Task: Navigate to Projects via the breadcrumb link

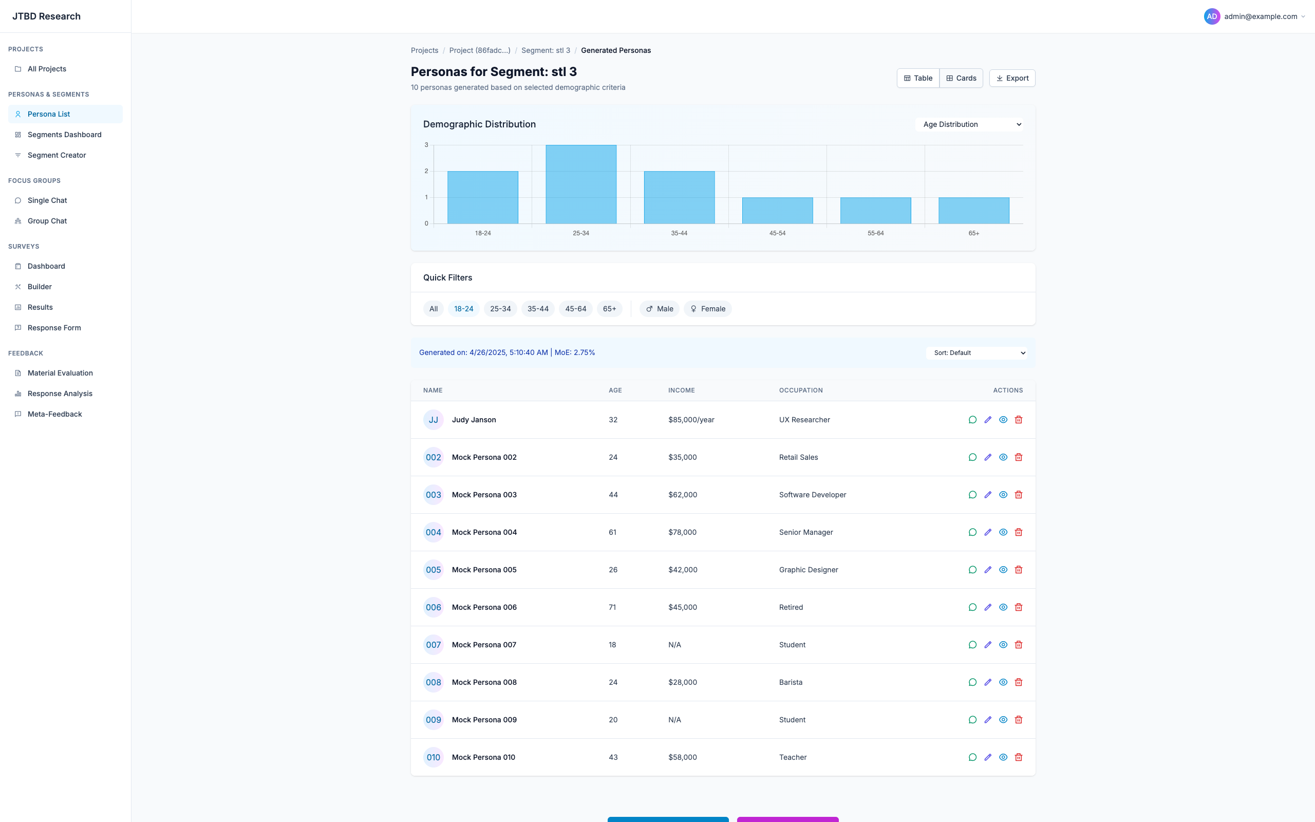Action: tap(424, 50)
